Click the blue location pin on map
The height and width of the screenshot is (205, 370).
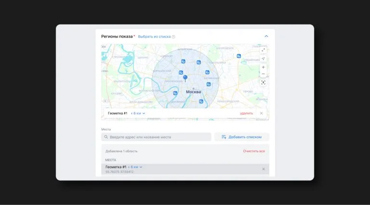coord(185,78)
